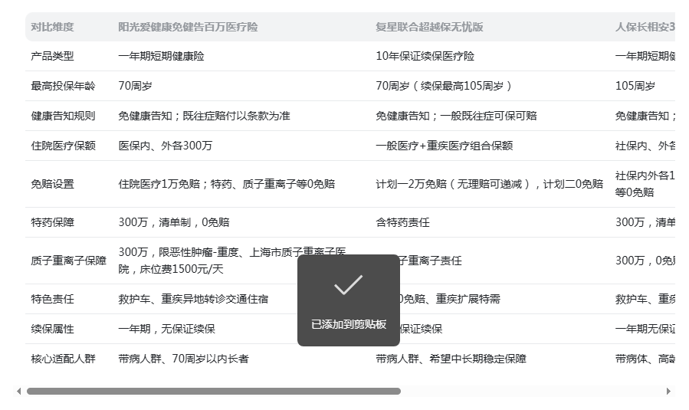Screen dimensions: 689x410
Task: Click the '质子重离子保障' row label
Action: click(68, 261)
